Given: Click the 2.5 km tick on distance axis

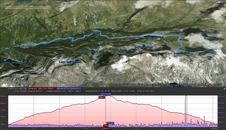Looking at the screenshot, I should coord(34,128).
